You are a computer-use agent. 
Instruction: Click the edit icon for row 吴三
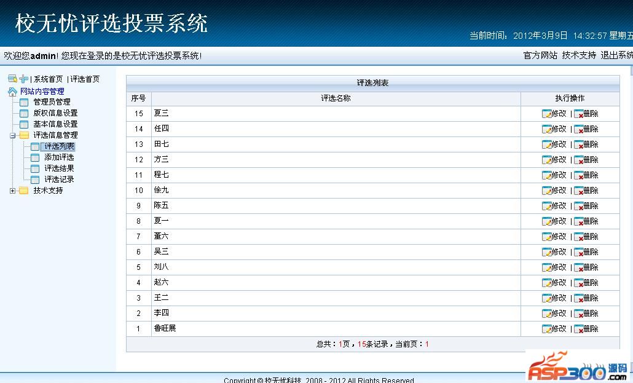coord(546,252)
